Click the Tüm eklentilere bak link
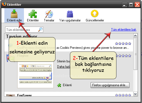The height and width of the screenshot is (103, 142). (124, 30)
